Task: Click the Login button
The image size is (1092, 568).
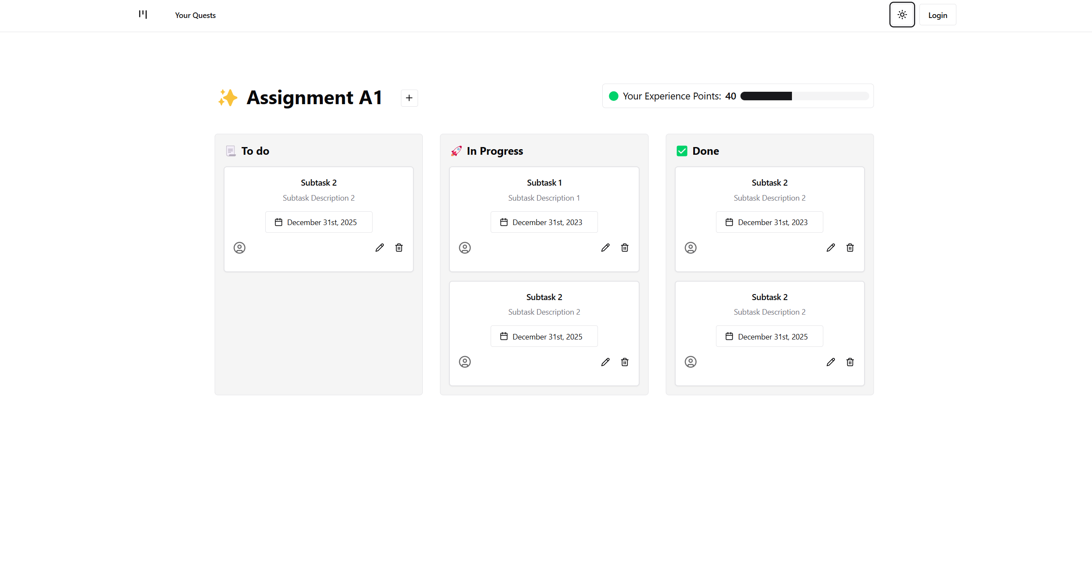Action: 937,15
